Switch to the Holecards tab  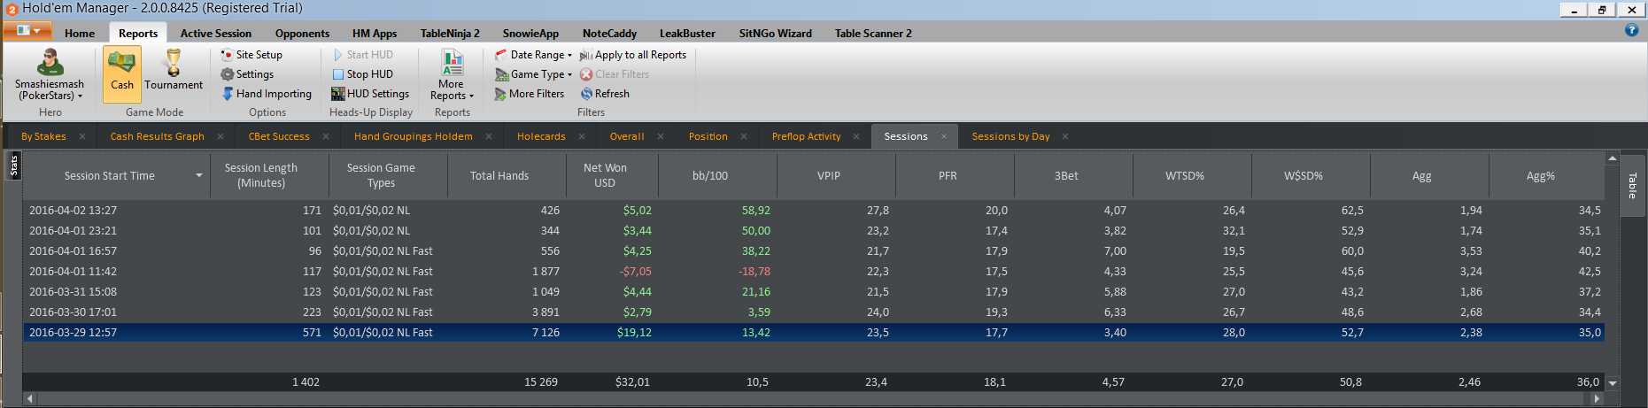click(x=541, y=136)
